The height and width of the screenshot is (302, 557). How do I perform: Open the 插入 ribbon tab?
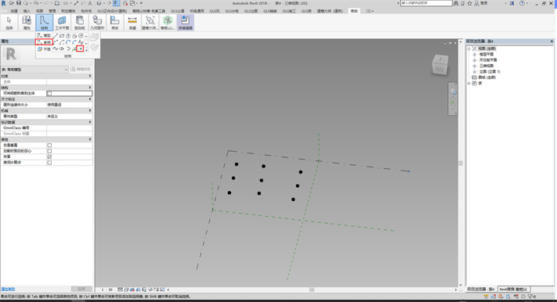pyautogui.click(x=27, y=11)
